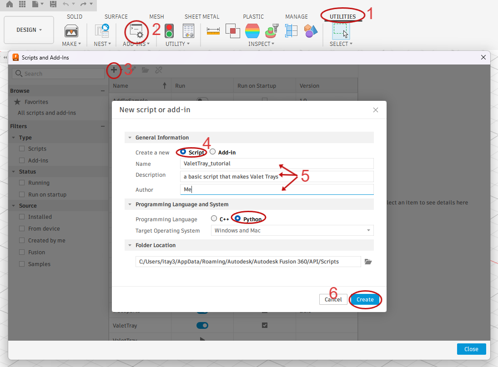The width and height of the screenshot is (498, 367).
Task: Check the Installed source filter
Action: coord(22,217)
